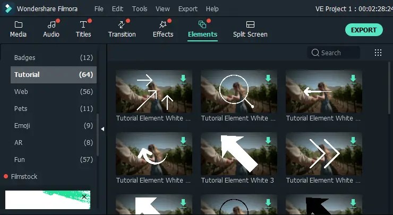393x215 pixels.
Task: Select the magnifier circle tutorial element thumbnail
Action: (x=239, y=91)
